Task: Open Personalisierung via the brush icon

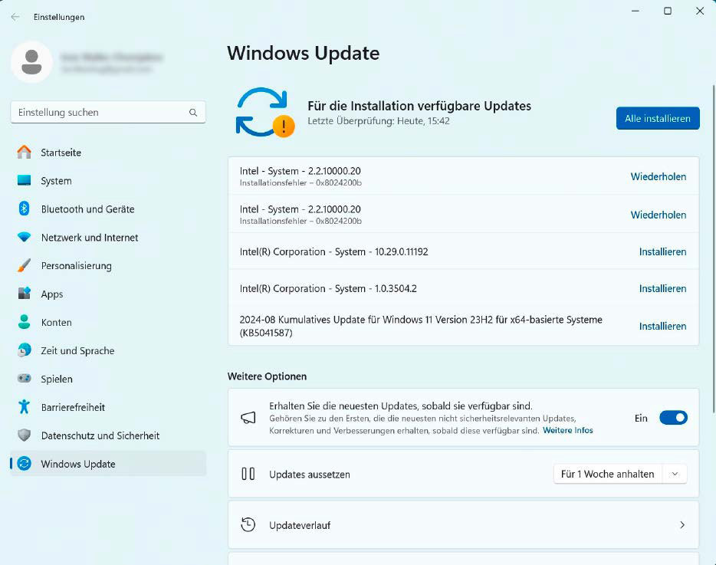Action: (25, 266)
